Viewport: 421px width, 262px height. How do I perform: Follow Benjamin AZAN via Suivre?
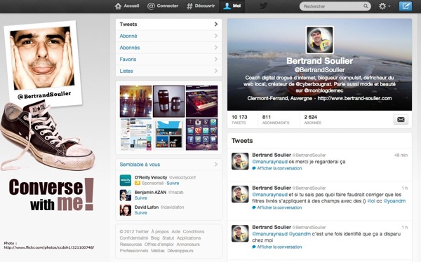(141, 198)
